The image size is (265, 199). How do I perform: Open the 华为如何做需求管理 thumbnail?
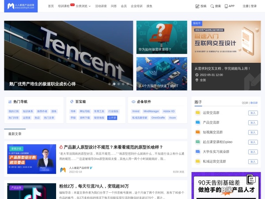tap(162, 37)
